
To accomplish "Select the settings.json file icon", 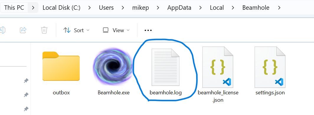I will coord(270,67).
